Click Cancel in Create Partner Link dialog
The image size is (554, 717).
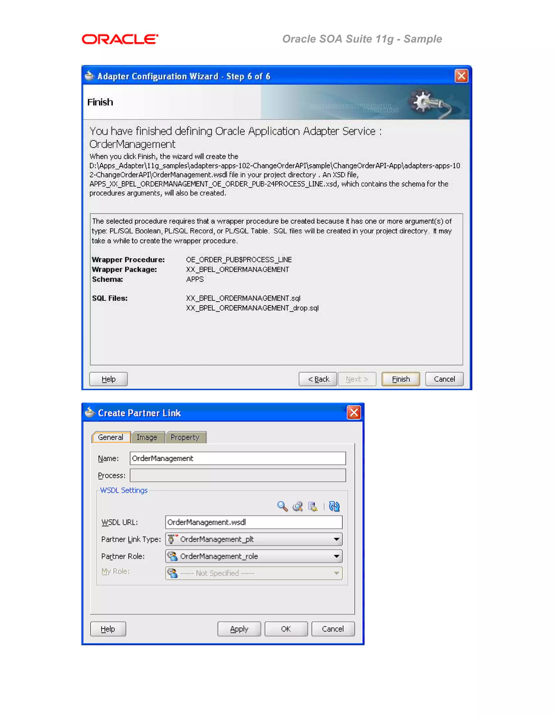point(333,629)
